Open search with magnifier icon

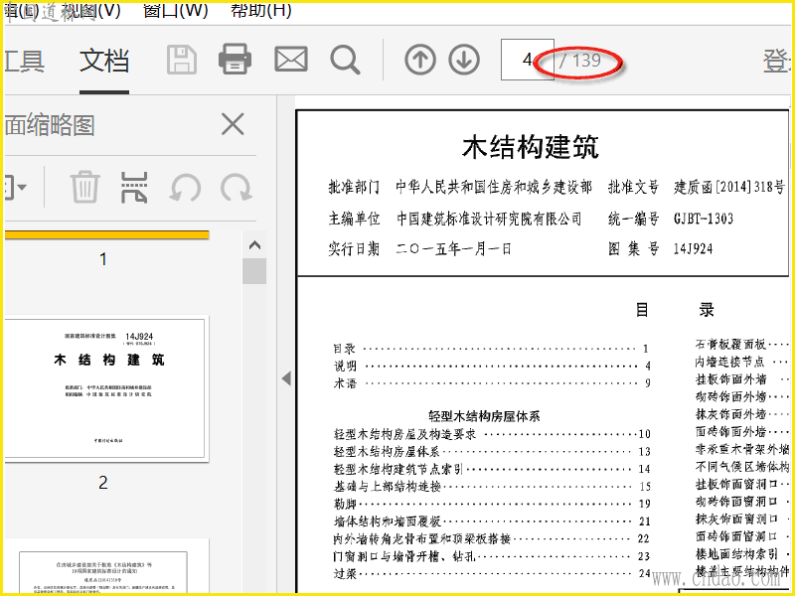click(345, 61)
